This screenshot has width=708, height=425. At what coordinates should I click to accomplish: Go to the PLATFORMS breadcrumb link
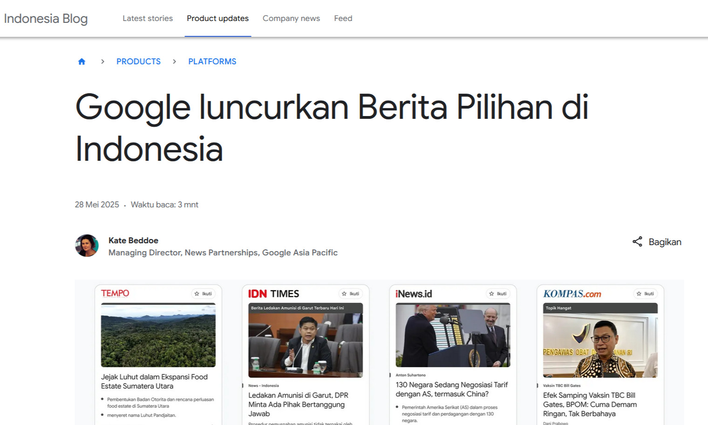click(x=212, y=62)
